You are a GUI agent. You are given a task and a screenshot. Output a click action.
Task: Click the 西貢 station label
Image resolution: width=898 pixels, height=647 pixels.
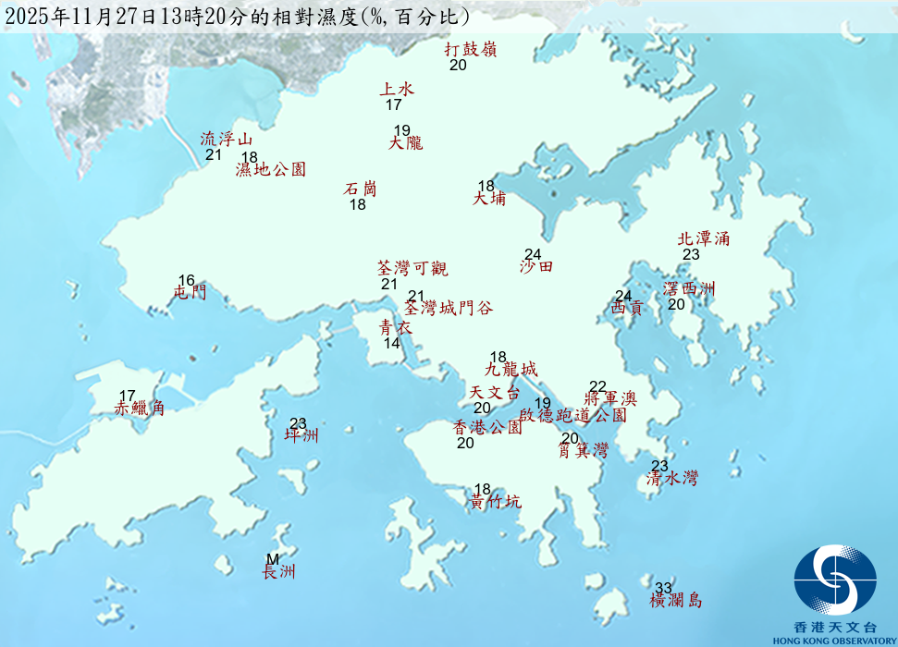[x=626, y=310]
